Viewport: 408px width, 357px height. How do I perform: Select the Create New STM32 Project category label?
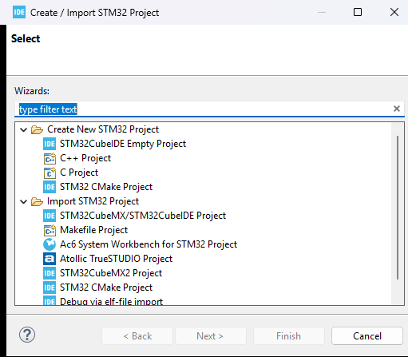[x=103, y=129]
